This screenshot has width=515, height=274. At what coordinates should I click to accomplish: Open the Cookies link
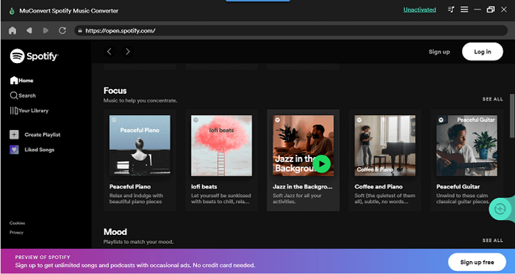(17, 223)
